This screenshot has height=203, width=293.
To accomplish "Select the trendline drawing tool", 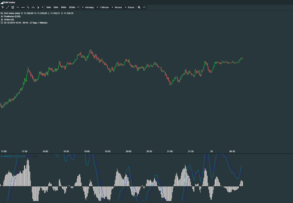I will 7,7.
